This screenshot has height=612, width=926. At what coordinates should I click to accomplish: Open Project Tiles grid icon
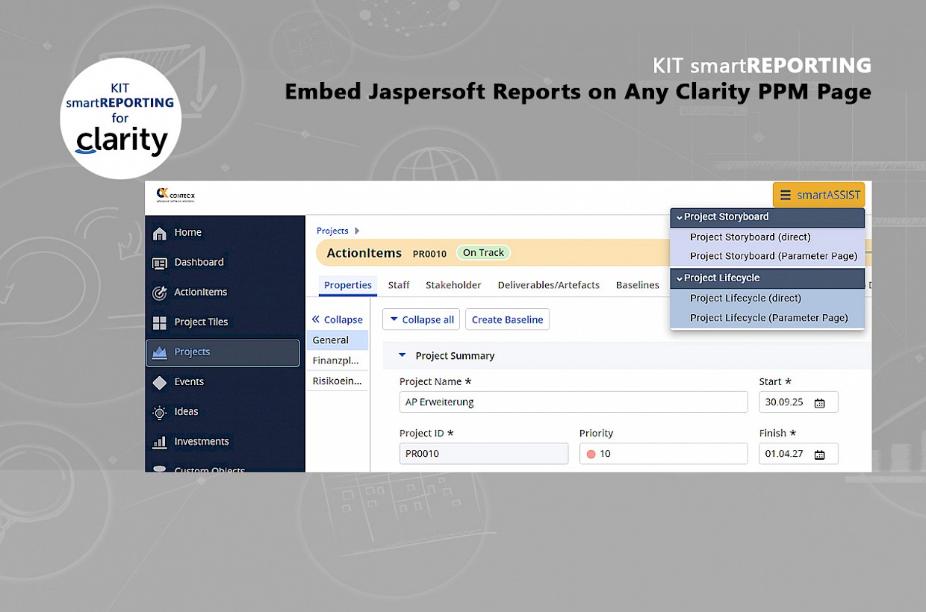coord(159,322)
